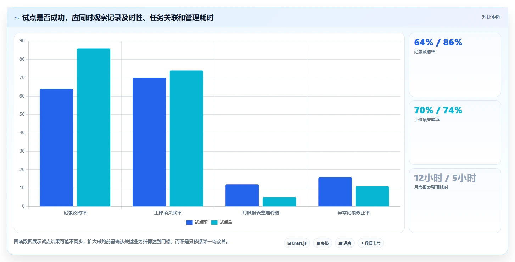Click the 试点后 bar for 工作项关联率
Image resolution: width=515 pixels, height=262 pixels.
point(186,138)
